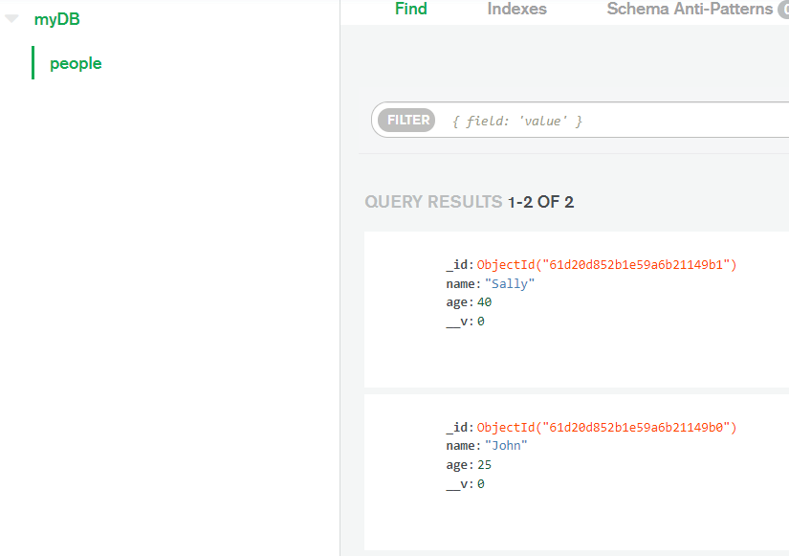The width and height of the screenshot is (789, 556).
Task: Click the QUERY RESULTS 1-2 OF 2 heading
Action: (x=469, y=202)
